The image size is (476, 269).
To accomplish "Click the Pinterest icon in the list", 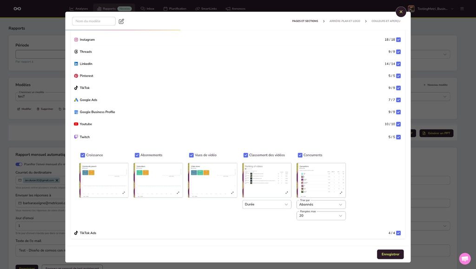I will point(76,76).
